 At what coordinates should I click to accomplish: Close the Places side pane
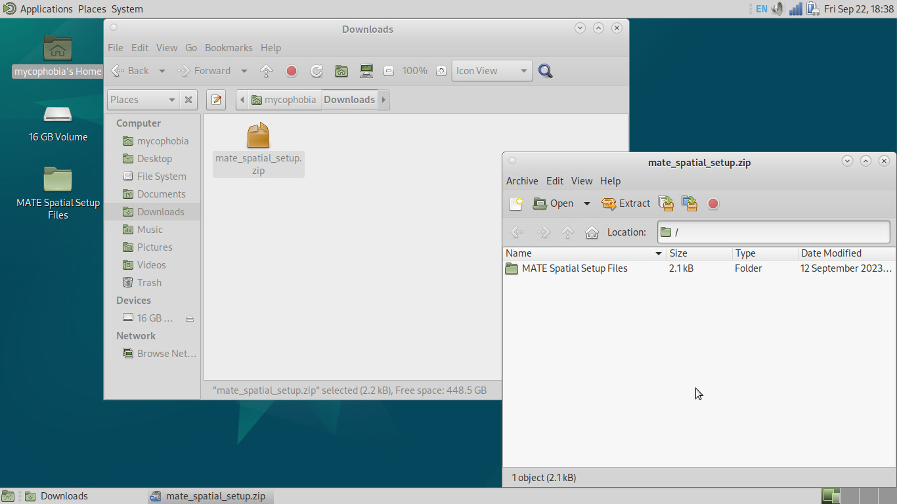point(188,100)
